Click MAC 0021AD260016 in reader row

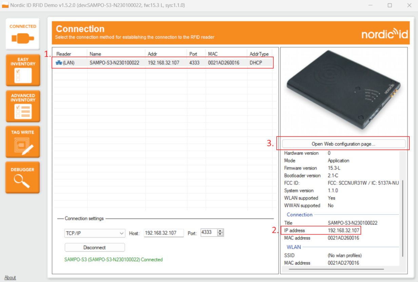224,63
